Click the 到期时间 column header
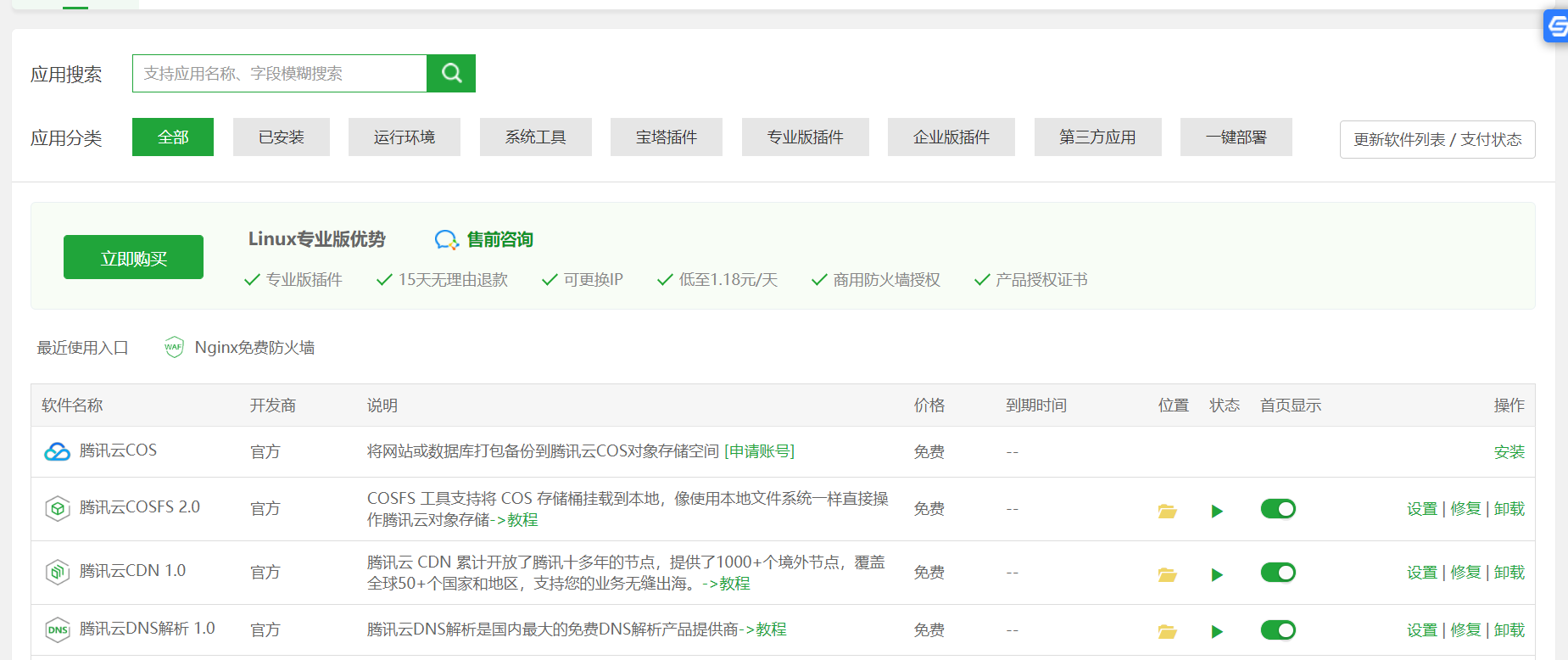Image resolution: width=1568 pixels, height=660 pixels. click(1036, 406)
